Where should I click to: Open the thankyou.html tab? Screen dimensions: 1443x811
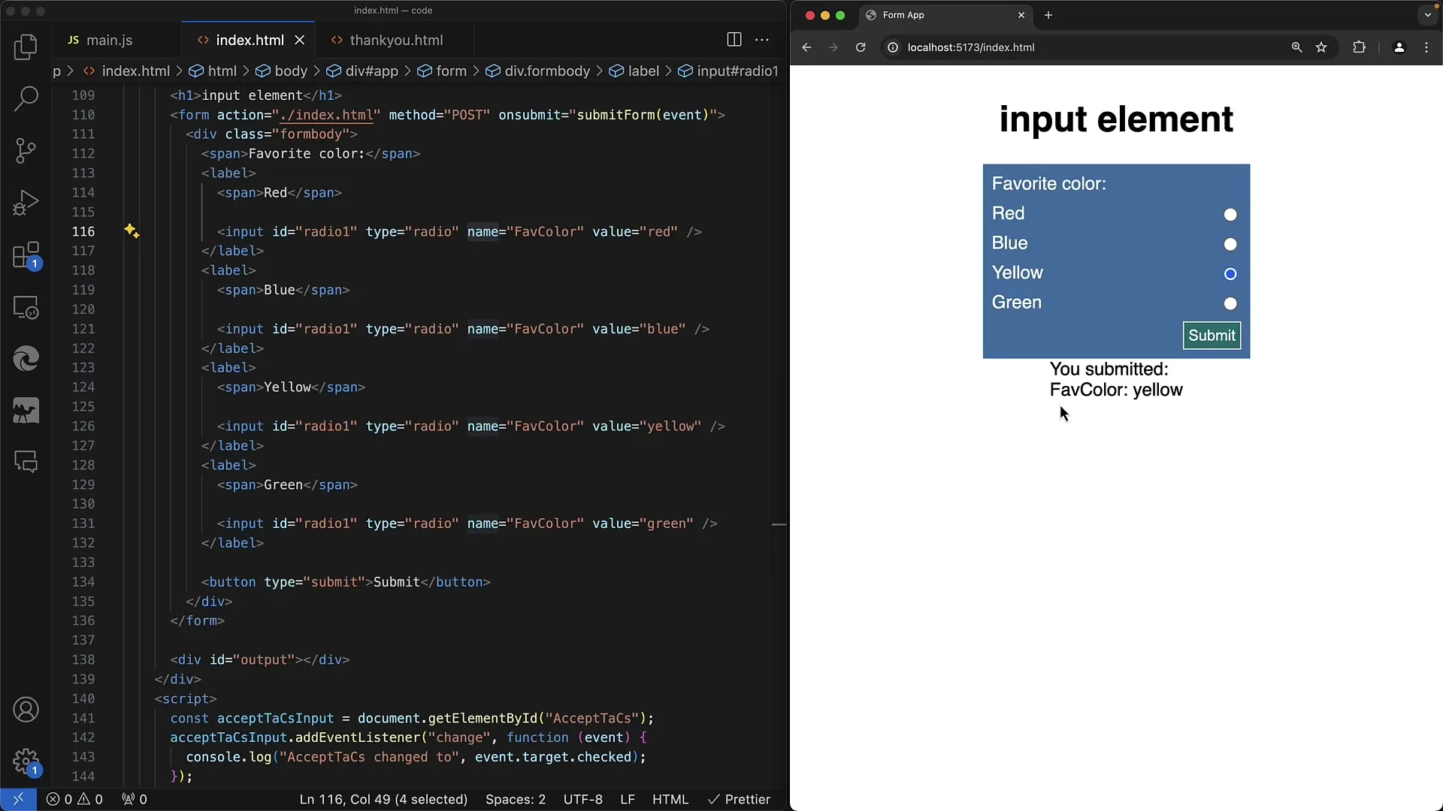point(395,40)
